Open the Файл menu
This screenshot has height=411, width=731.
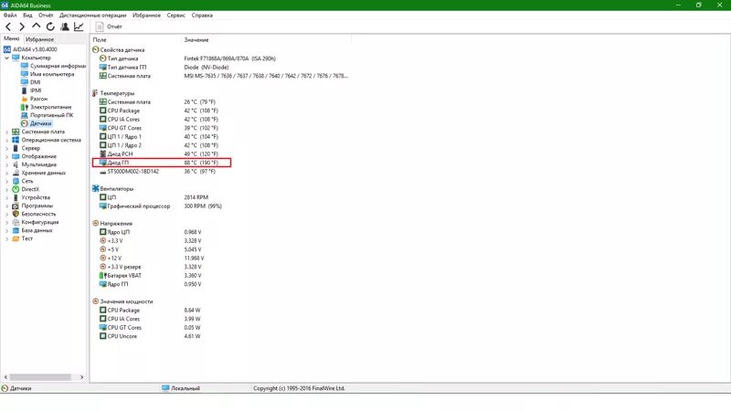point(10,16)
